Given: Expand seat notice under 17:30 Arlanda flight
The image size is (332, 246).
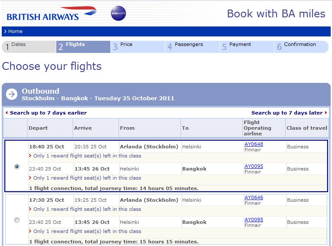Looking at the screenshot, I should click(87, 209).
